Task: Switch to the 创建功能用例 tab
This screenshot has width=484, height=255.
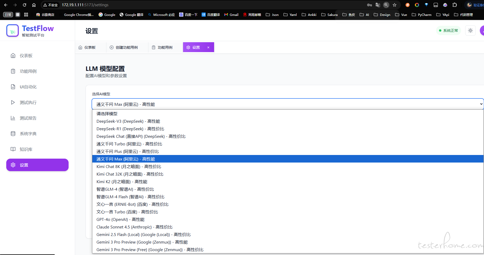Action: (x=126, y=47)
